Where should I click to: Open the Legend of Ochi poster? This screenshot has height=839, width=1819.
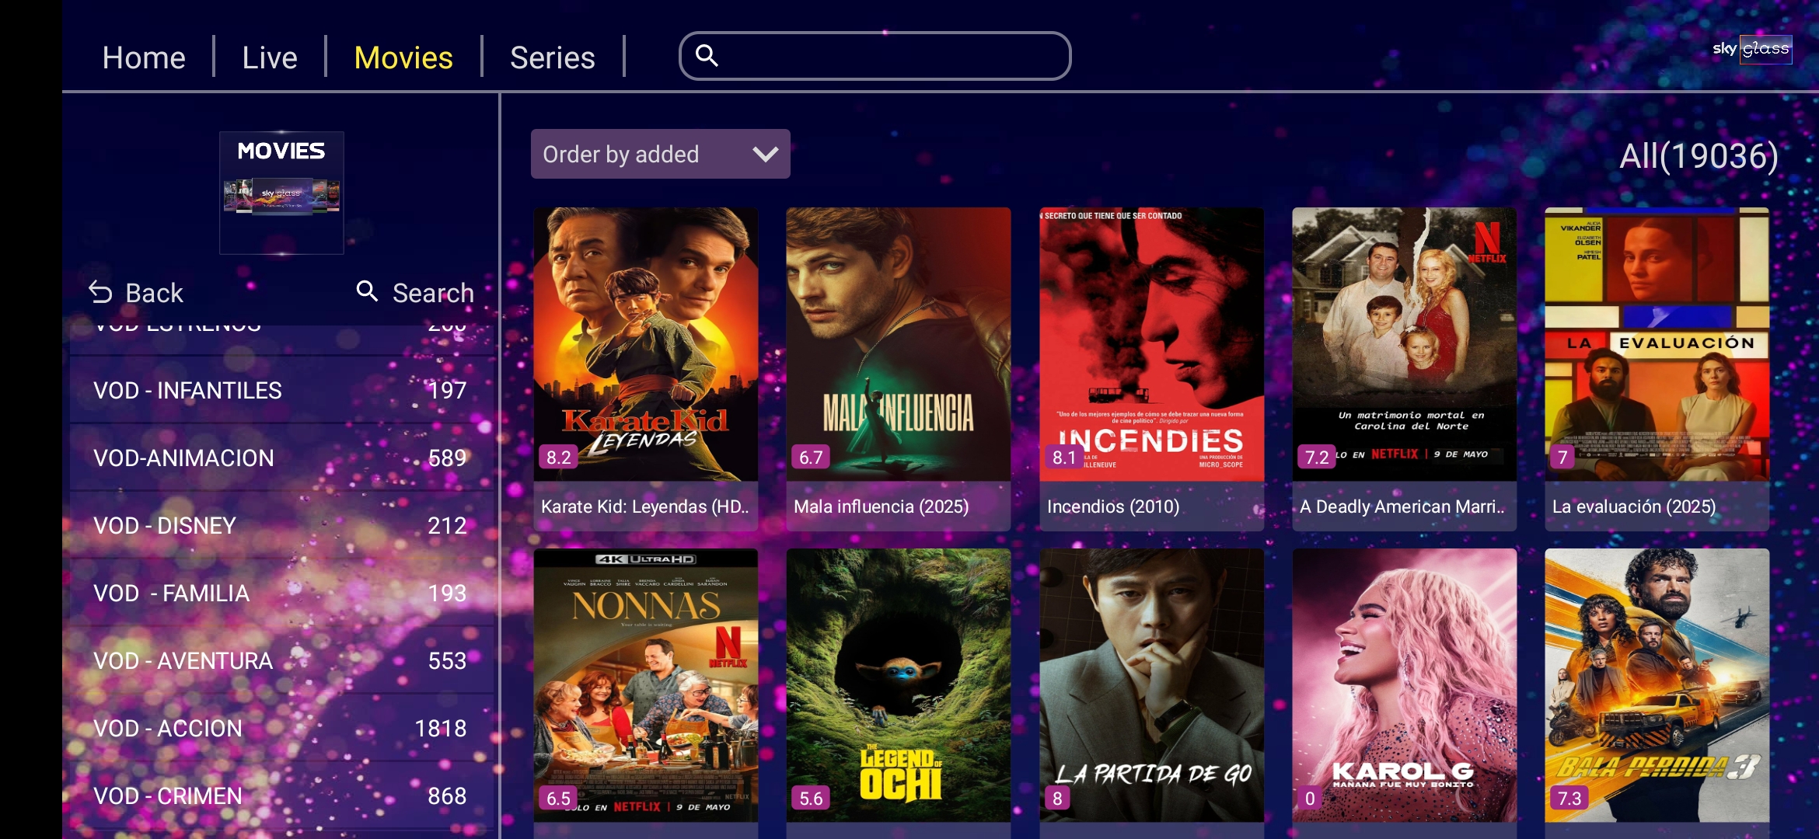[x=899, y=685]
